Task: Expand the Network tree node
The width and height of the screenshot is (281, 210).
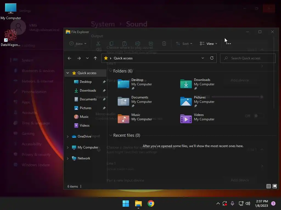Action: click(x=68, y=158)
